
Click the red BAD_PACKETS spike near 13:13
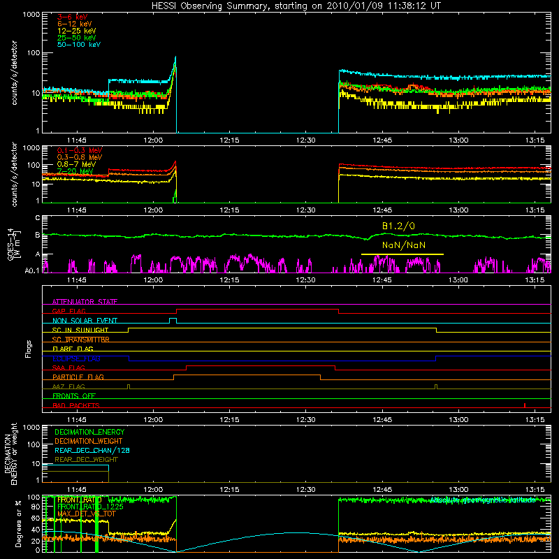(x=525, y=405)
